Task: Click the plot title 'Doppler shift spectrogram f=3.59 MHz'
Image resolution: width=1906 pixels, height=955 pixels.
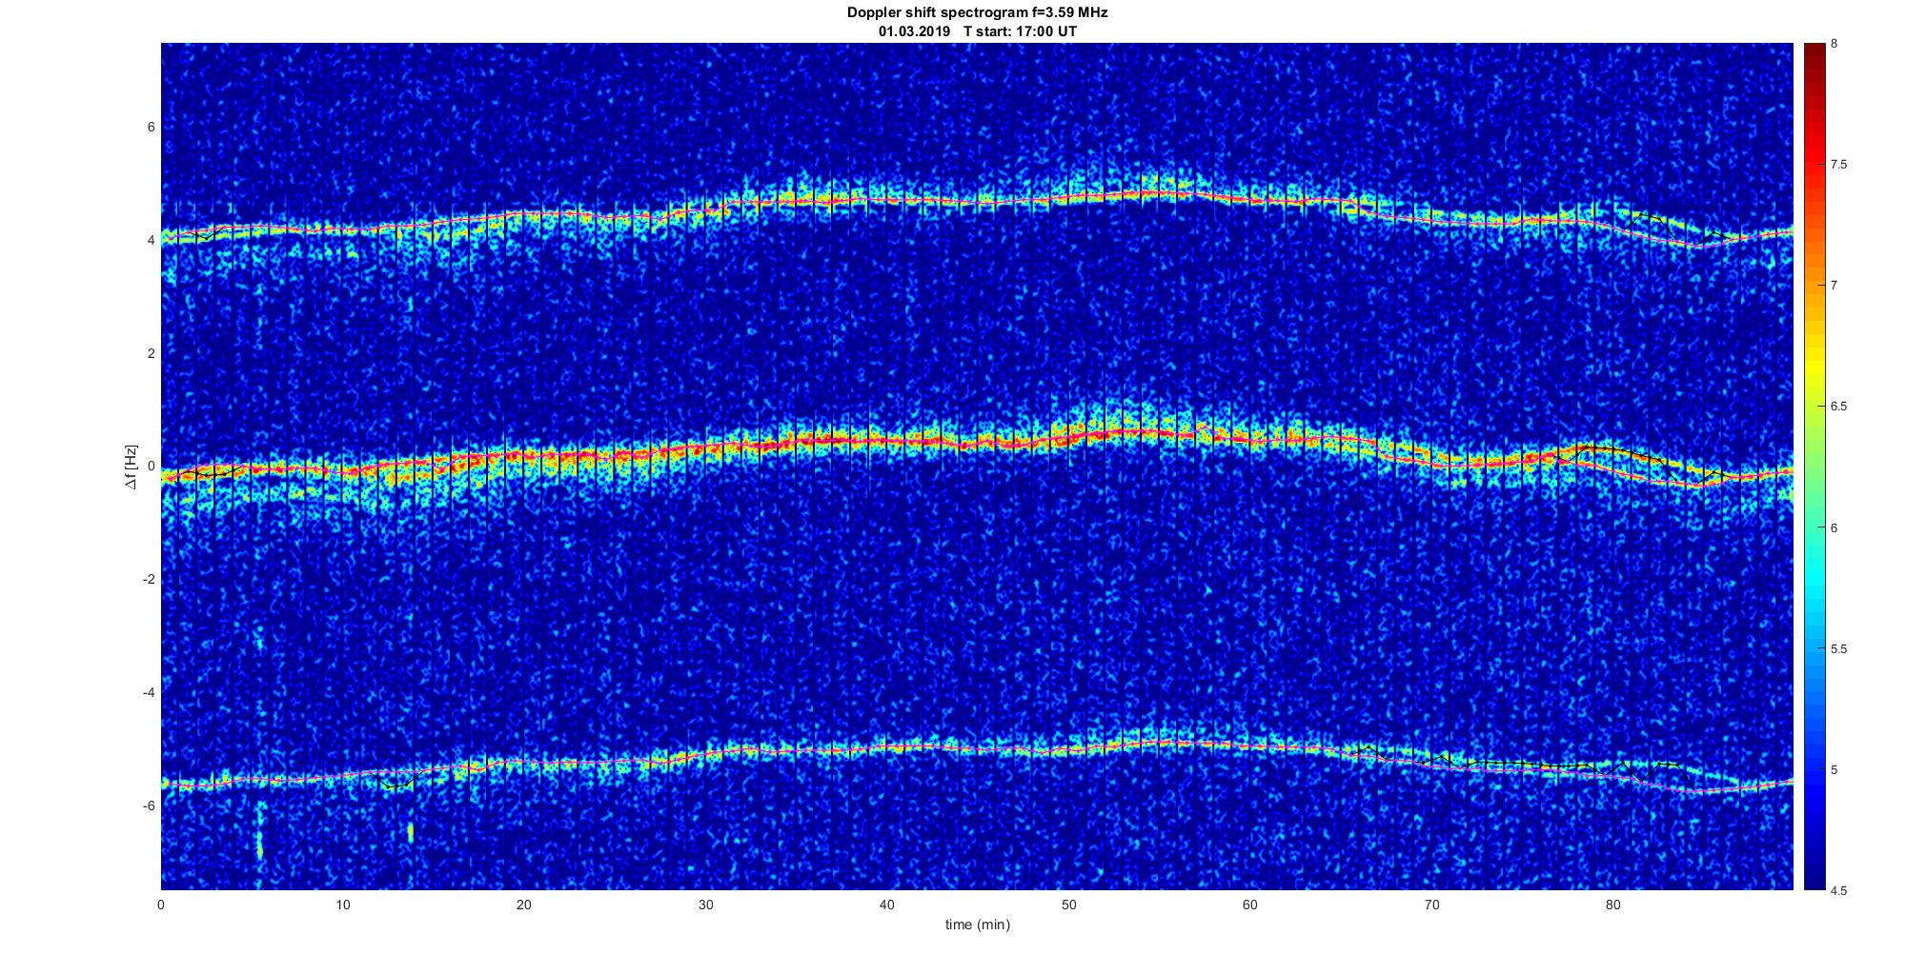Action: (x=978, y=12)
